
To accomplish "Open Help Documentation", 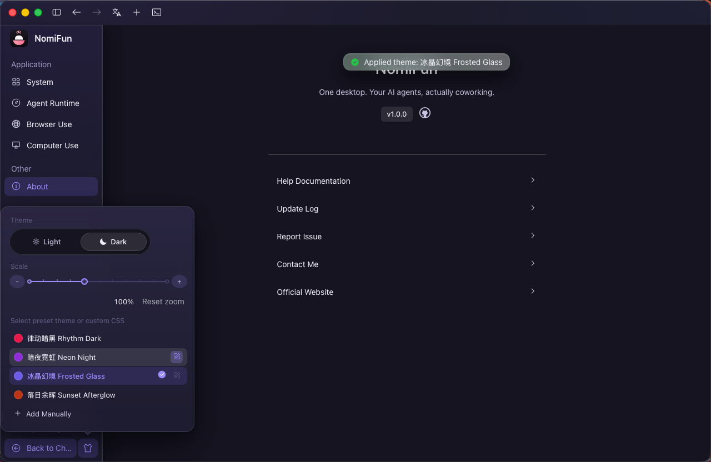I will (x=407, y=181).
